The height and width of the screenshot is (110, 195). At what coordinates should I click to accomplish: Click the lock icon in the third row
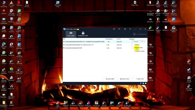coord(107,48)
